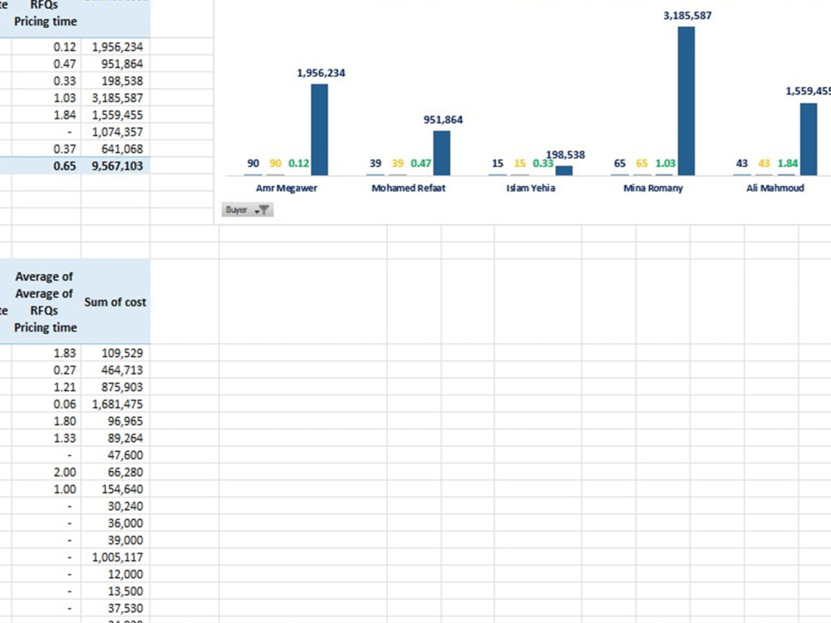Open the Buyer filter dropdown on the chart
Image resolution: width=831 pixels, height=623 pixels.
[248, 210]
